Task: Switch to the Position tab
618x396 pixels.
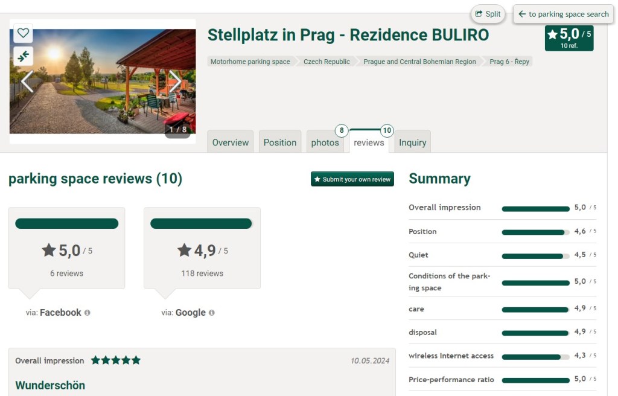Action: tap(280, 142)
